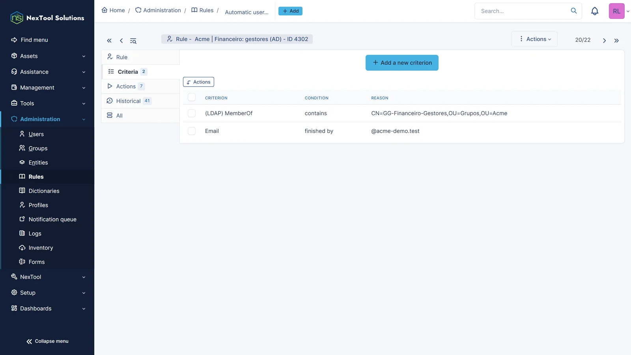
Task: Click the Rules breadcrumb link
Action: click(x=202, y=10)
